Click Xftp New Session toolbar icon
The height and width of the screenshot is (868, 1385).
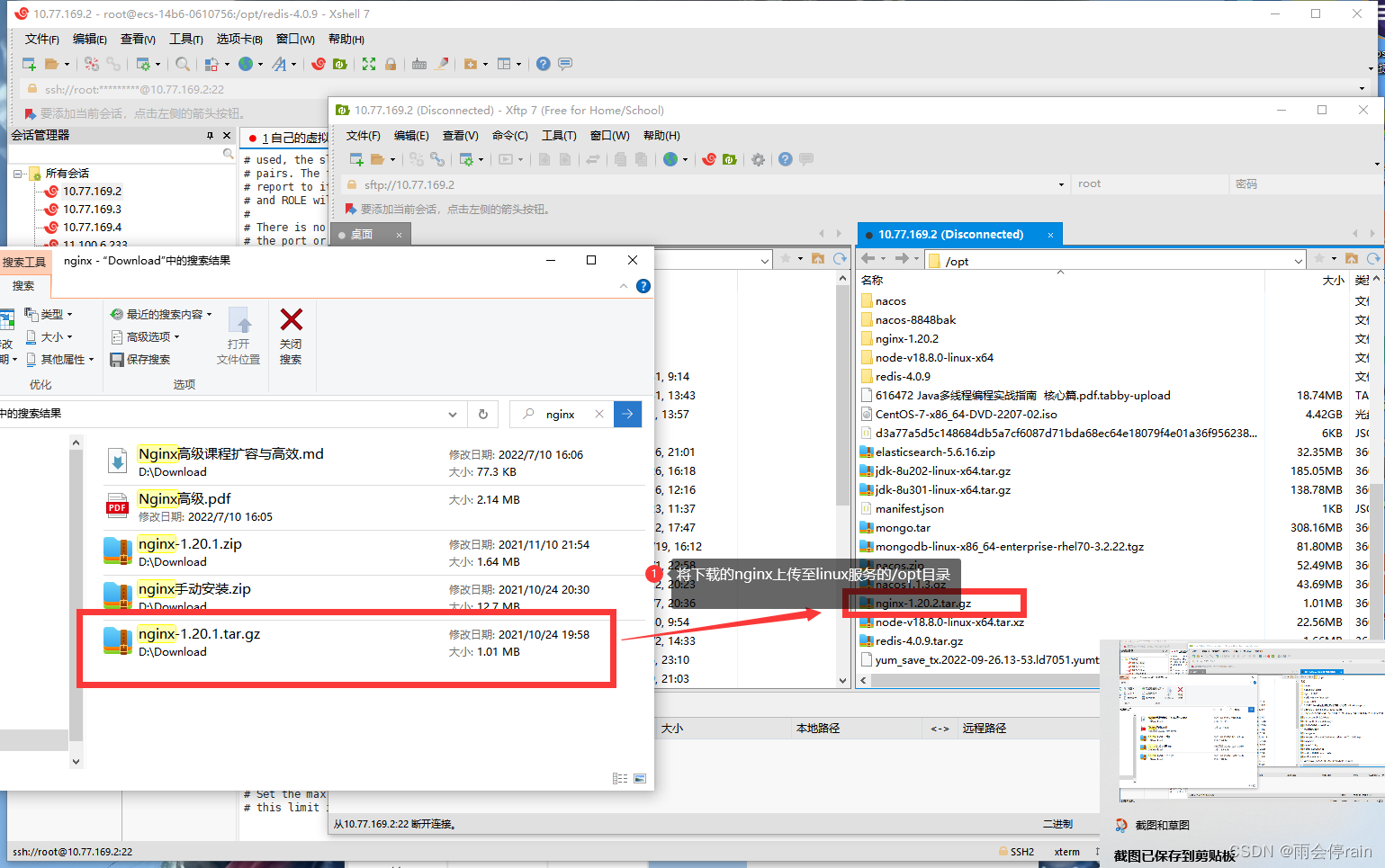(356, 159)
